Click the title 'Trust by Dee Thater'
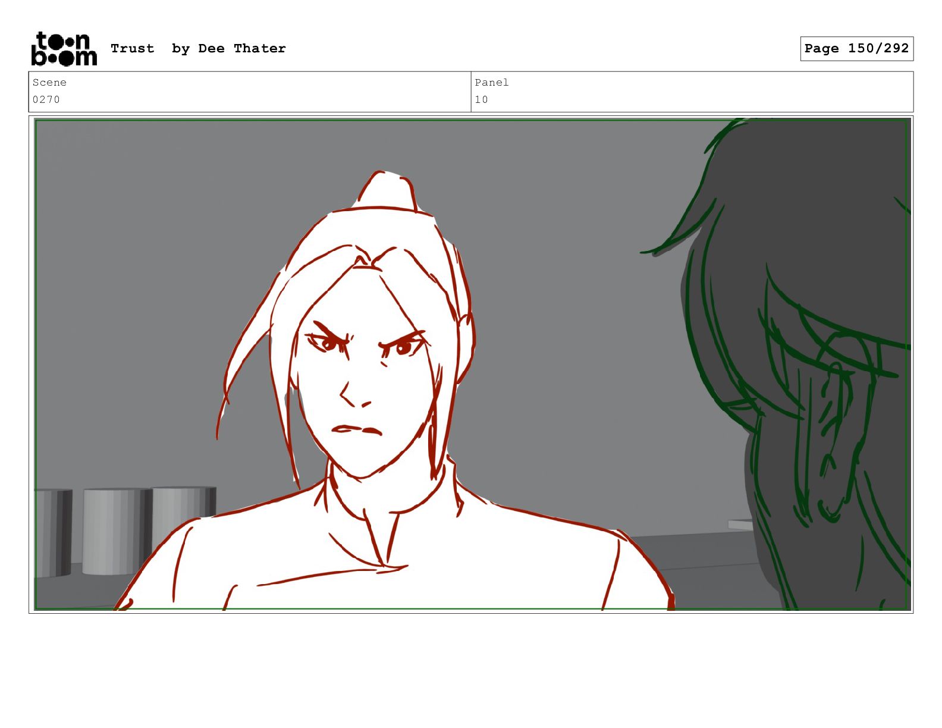The height and width of the screenshot is (728, 942). point(198,49)
